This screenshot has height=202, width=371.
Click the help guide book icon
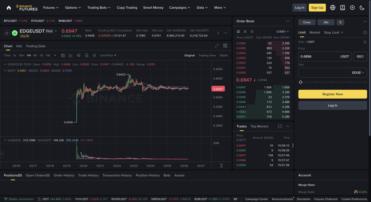click(x=342, y=8)
